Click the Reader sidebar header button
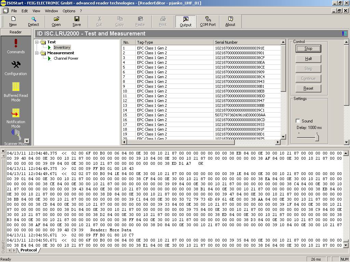Viewport: 350px width, 262px height. click(x=16, y=32)
